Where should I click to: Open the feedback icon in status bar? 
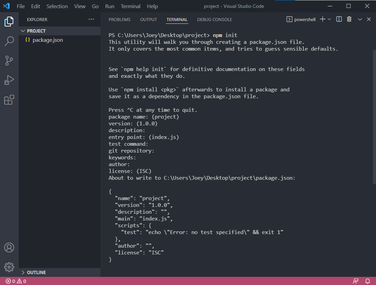(x=356, y=281)
